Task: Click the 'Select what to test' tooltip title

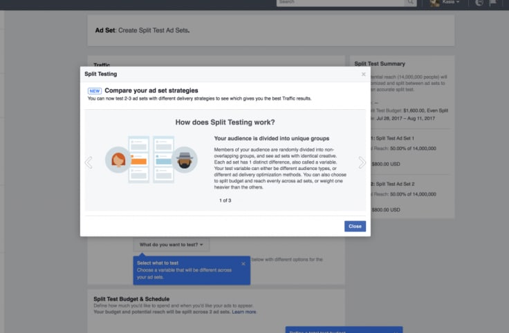Action: point(158,263)
